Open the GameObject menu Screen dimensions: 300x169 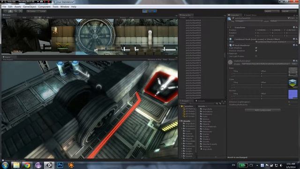30,7
